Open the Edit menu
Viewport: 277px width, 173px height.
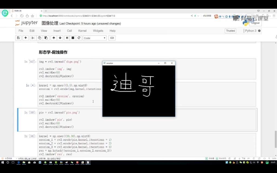click(x=32, y=31)
